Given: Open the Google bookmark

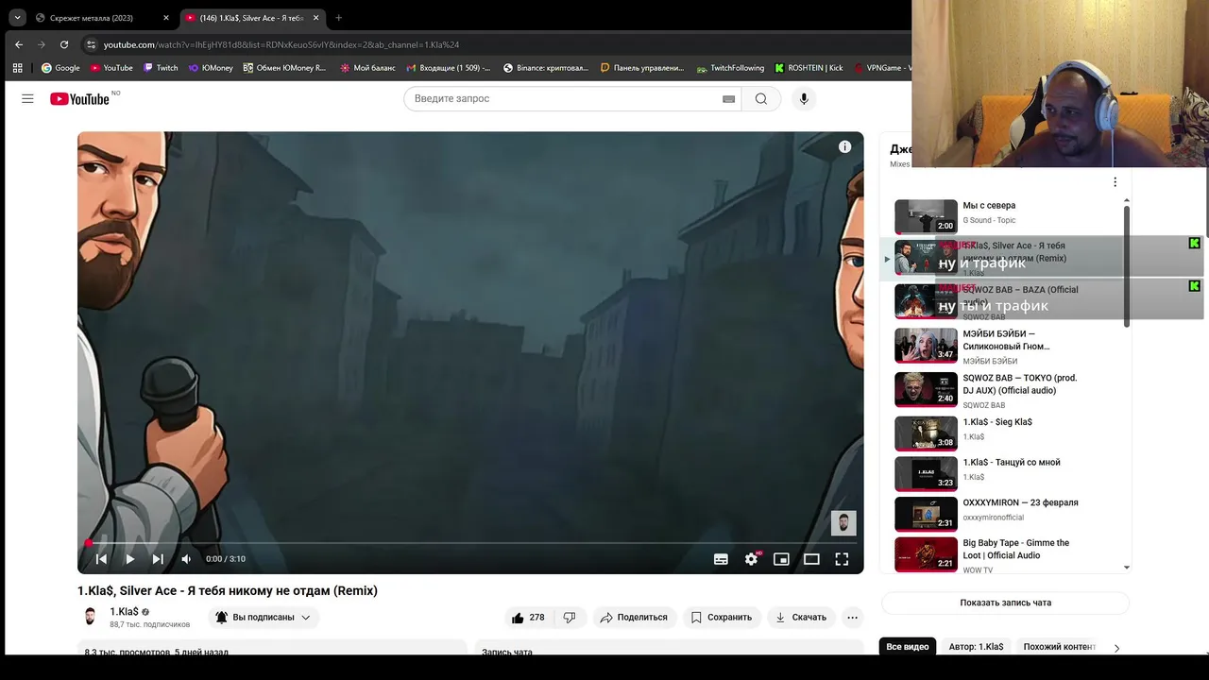Looking at the screenshot, I should pos(60,68).
